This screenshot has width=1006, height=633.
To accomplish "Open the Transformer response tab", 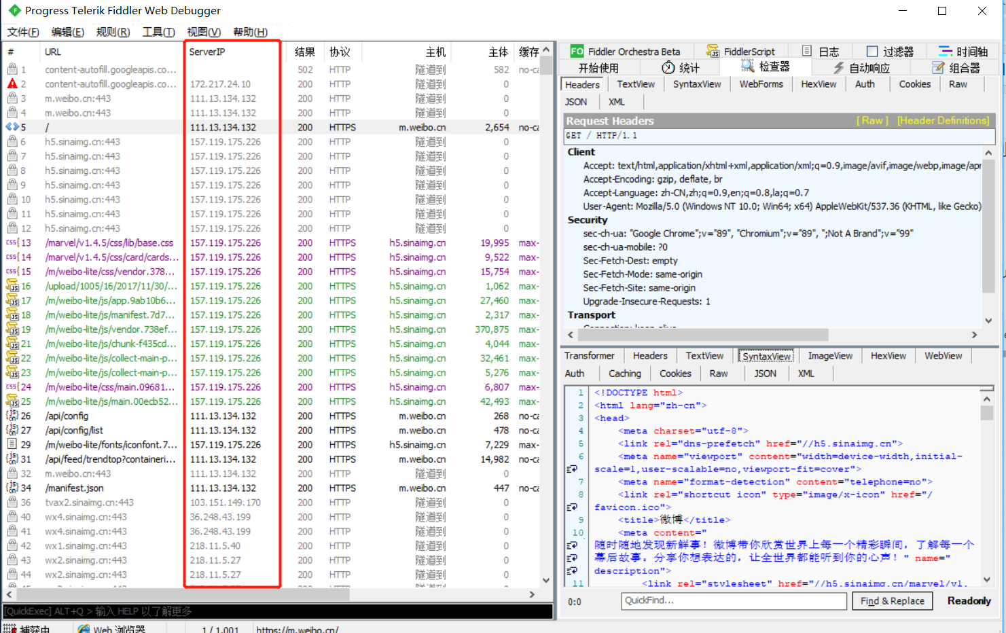I will (589, 356).
